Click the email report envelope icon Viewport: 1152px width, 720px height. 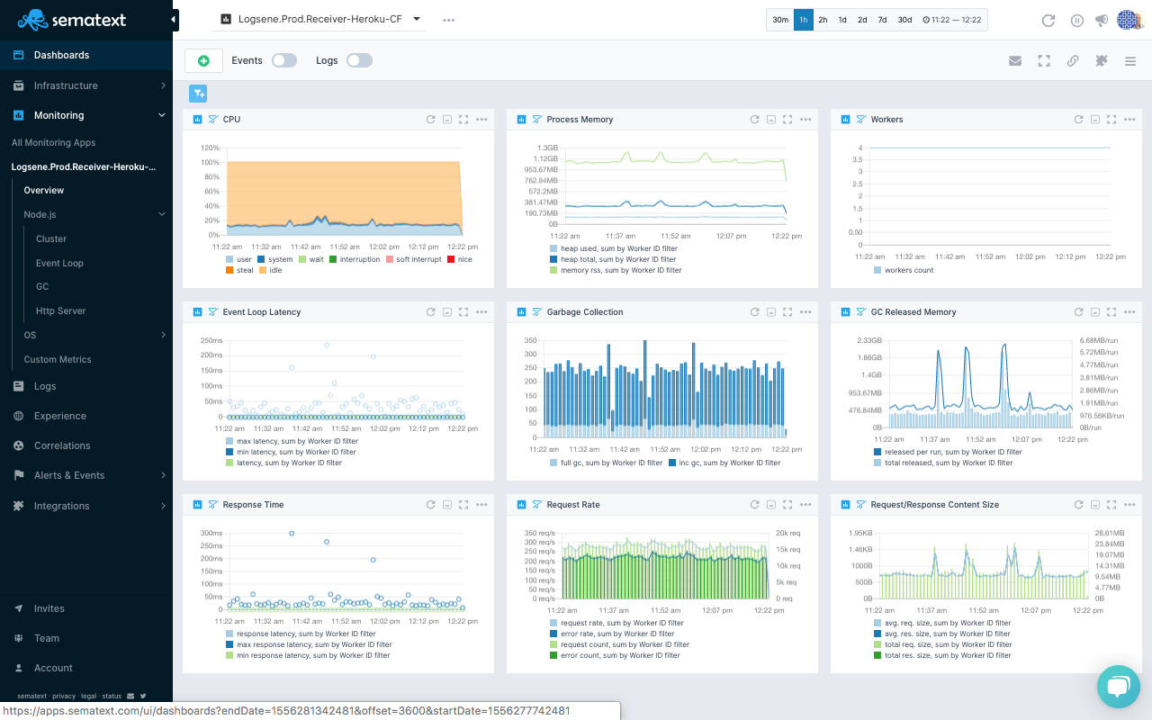click(x=1015, y=61)
